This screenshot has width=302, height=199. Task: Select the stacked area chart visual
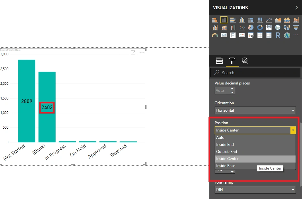point(287,20)
